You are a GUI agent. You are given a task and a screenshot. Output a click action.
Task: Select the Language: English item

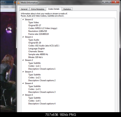point(36,49)
